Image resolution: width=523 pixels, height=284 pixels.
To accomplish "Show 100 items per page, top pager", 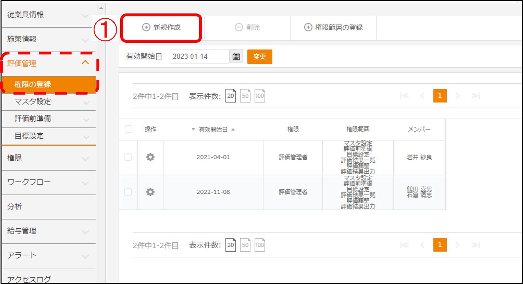I will (259, 96).
